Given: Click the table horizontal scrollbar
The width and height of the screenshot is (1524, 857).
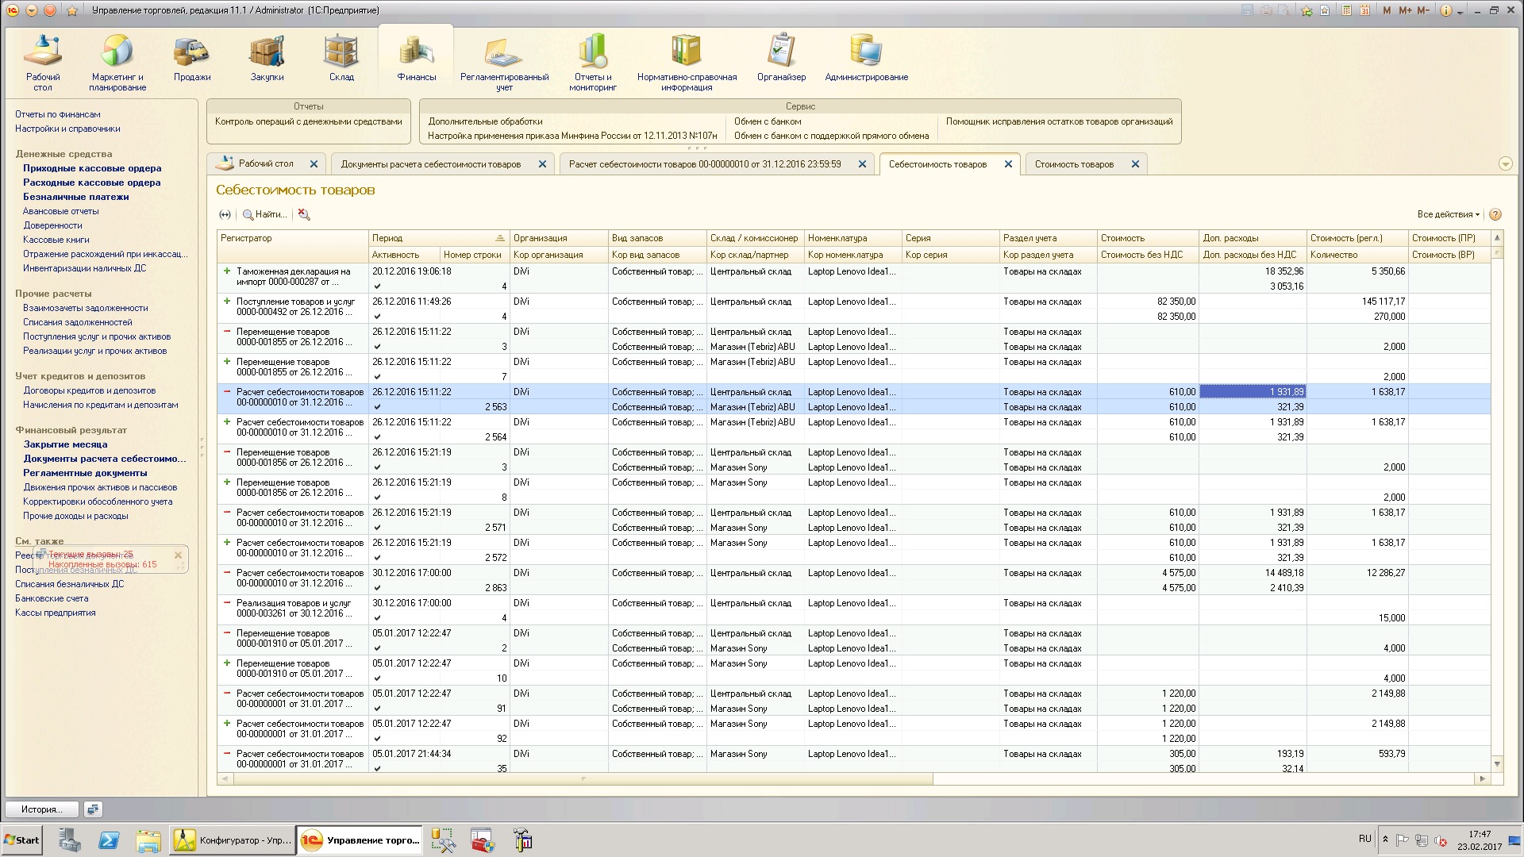Looking at the screenshot, I should pos(583,779).
